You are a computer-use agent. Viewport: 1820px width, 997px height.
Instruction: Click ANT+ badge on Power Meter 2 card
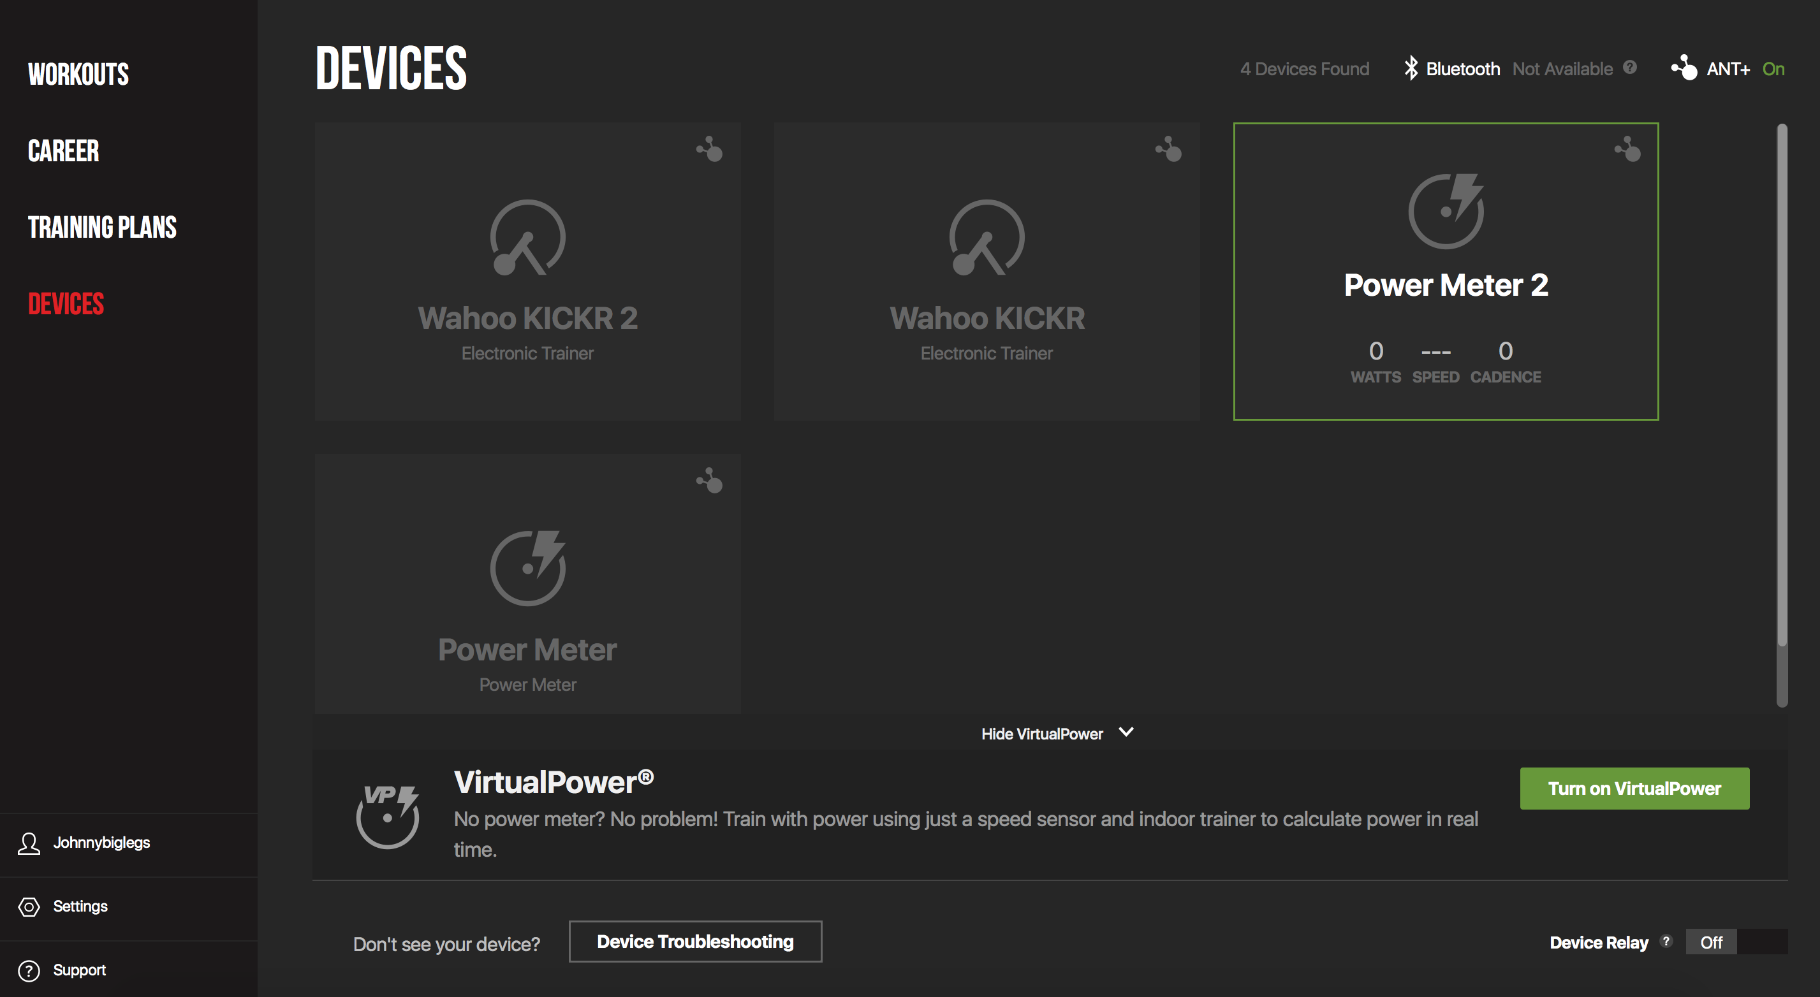coord(1628,149)
